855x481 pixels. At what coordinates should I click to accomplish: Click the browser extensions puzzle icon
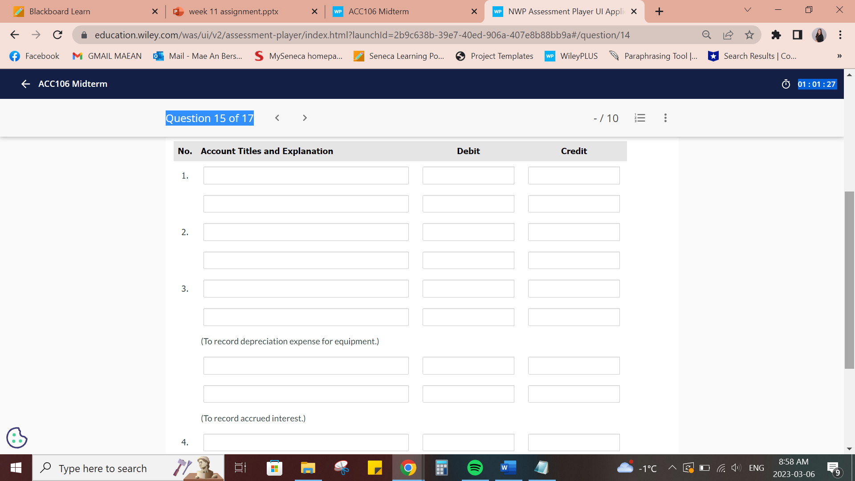(x=776, y=35)
